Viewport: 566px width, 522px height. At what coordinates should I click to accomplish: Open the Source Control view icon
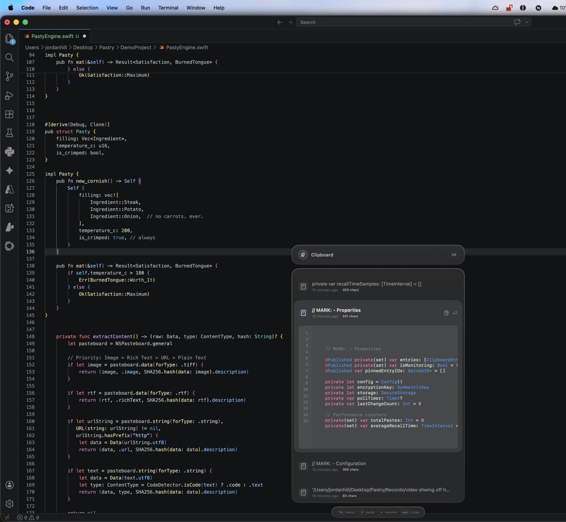click(x=9, y=76)
